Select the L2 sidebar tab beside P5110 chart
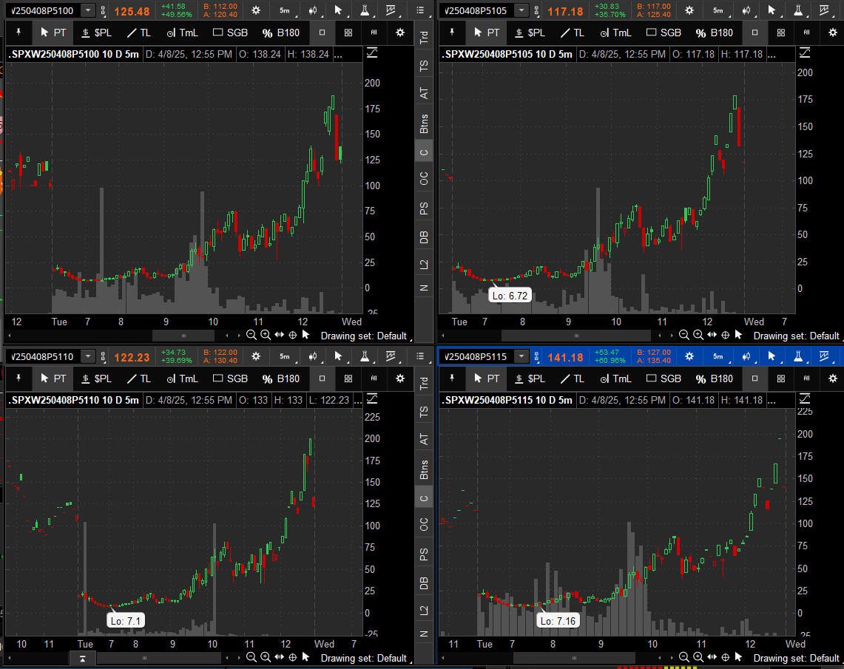 pos(424,611)
